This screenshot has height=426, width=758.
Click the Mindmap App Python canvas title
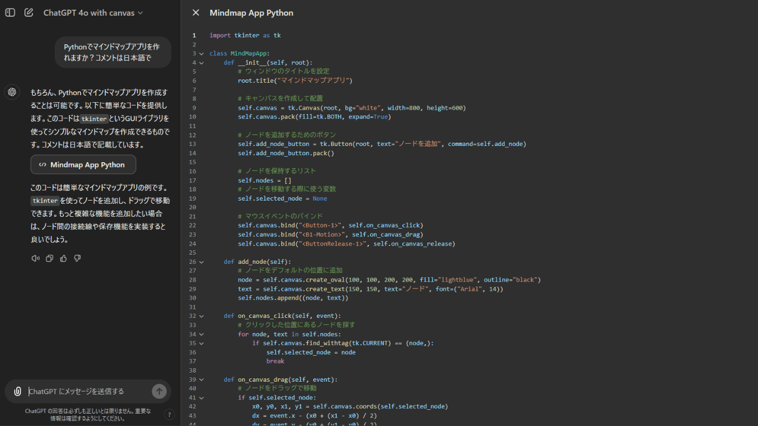[252, 12]
